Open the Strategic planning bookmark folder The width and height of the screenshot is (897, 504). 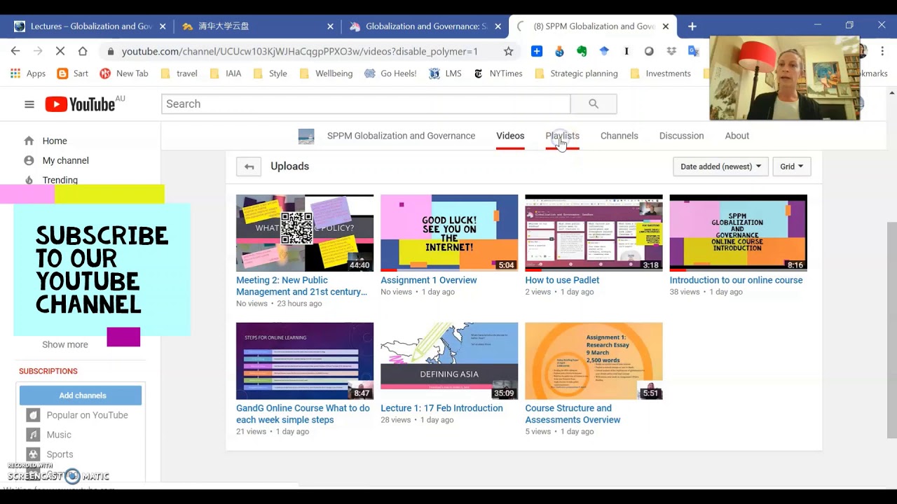576,73
